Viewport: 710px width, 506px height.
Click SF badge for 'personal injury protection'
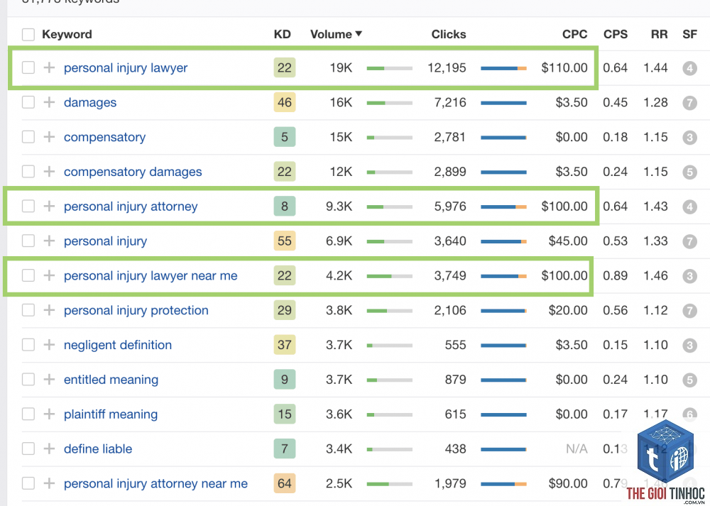[x=689, y=310]
